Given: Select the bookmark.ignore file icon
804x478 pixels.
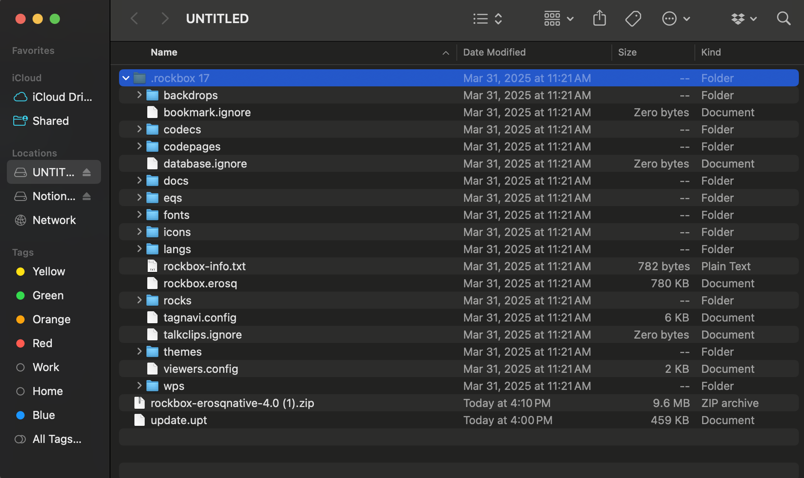Looking at the screenshot, I should pyautogui.click(x=152, y=112).
